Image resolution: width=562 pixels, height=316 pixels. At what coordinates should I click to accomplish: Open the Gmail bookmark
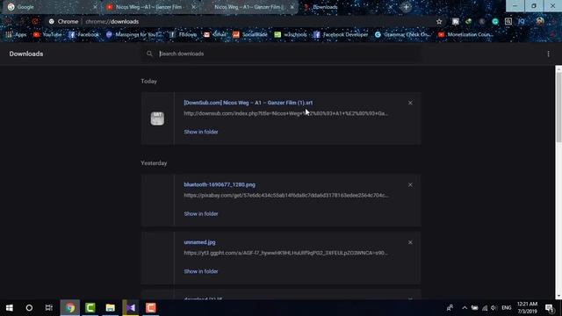tap(214, 35)
